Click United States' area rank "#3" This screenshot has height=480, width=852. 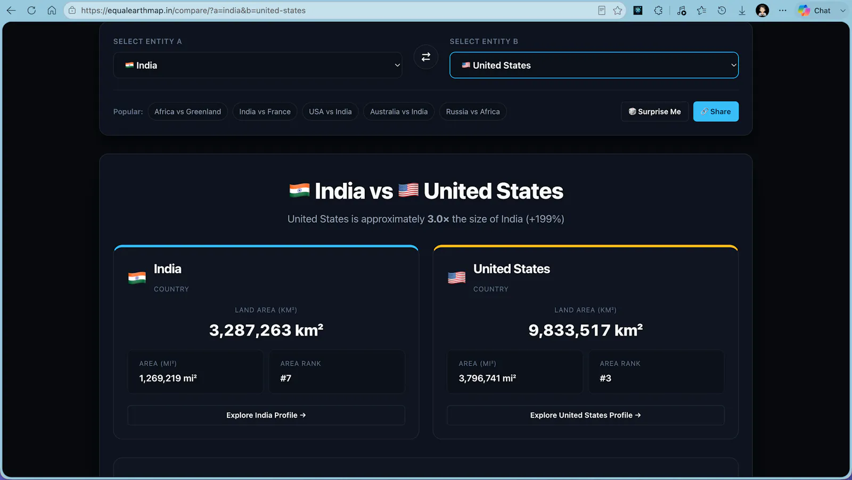(x=605, y=378)
